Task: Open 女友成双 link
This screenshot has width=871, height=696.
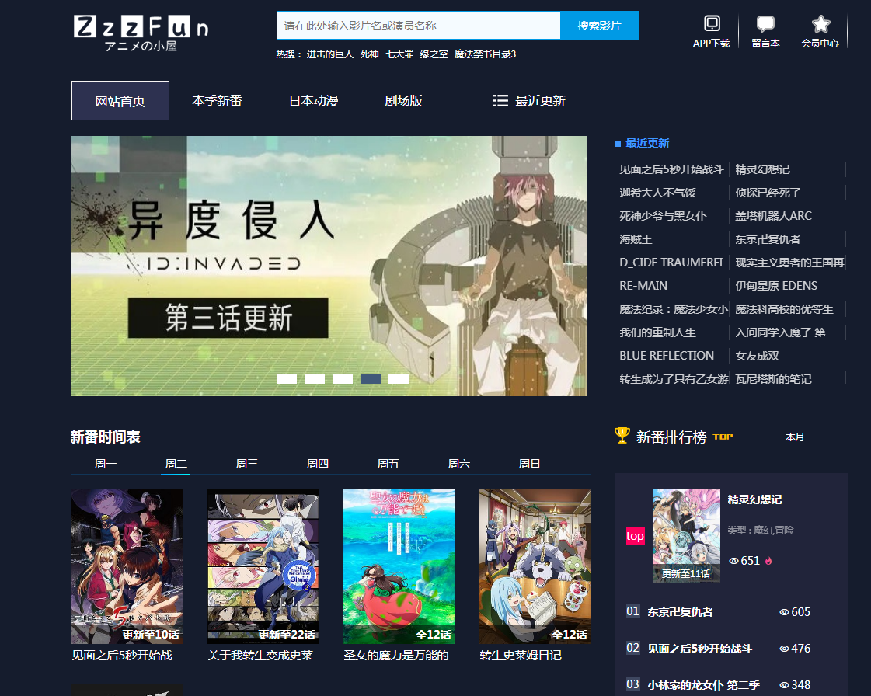Action: [757, 356]
